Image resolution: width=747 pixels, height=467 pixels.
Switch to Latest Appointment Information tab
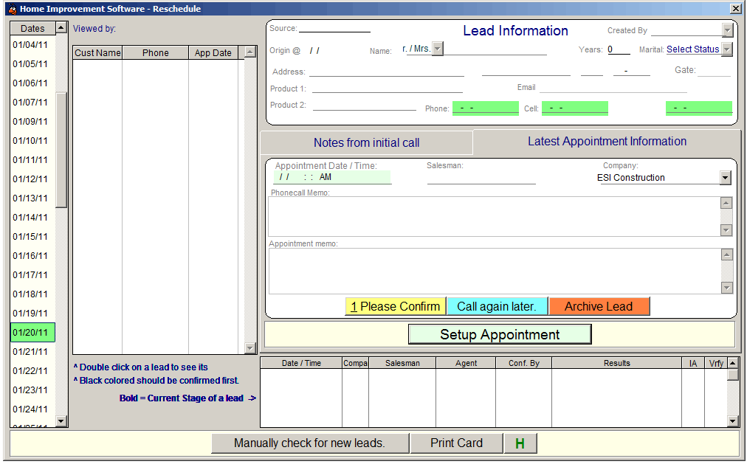click(607, 142)
